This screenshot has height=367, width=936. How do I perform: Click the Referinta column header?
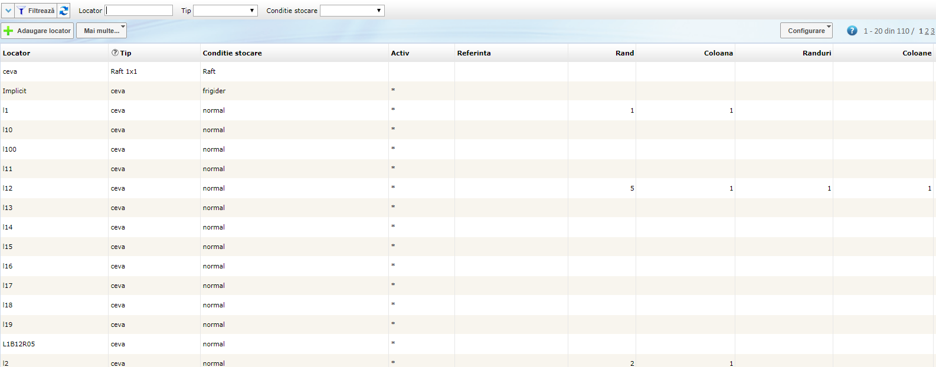(473, 53)
